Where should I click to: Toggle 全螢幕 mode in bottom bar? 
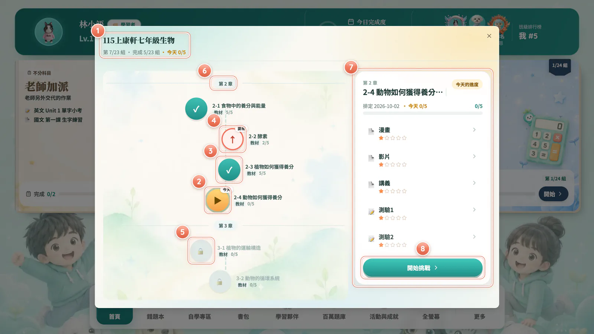point(431,317)
